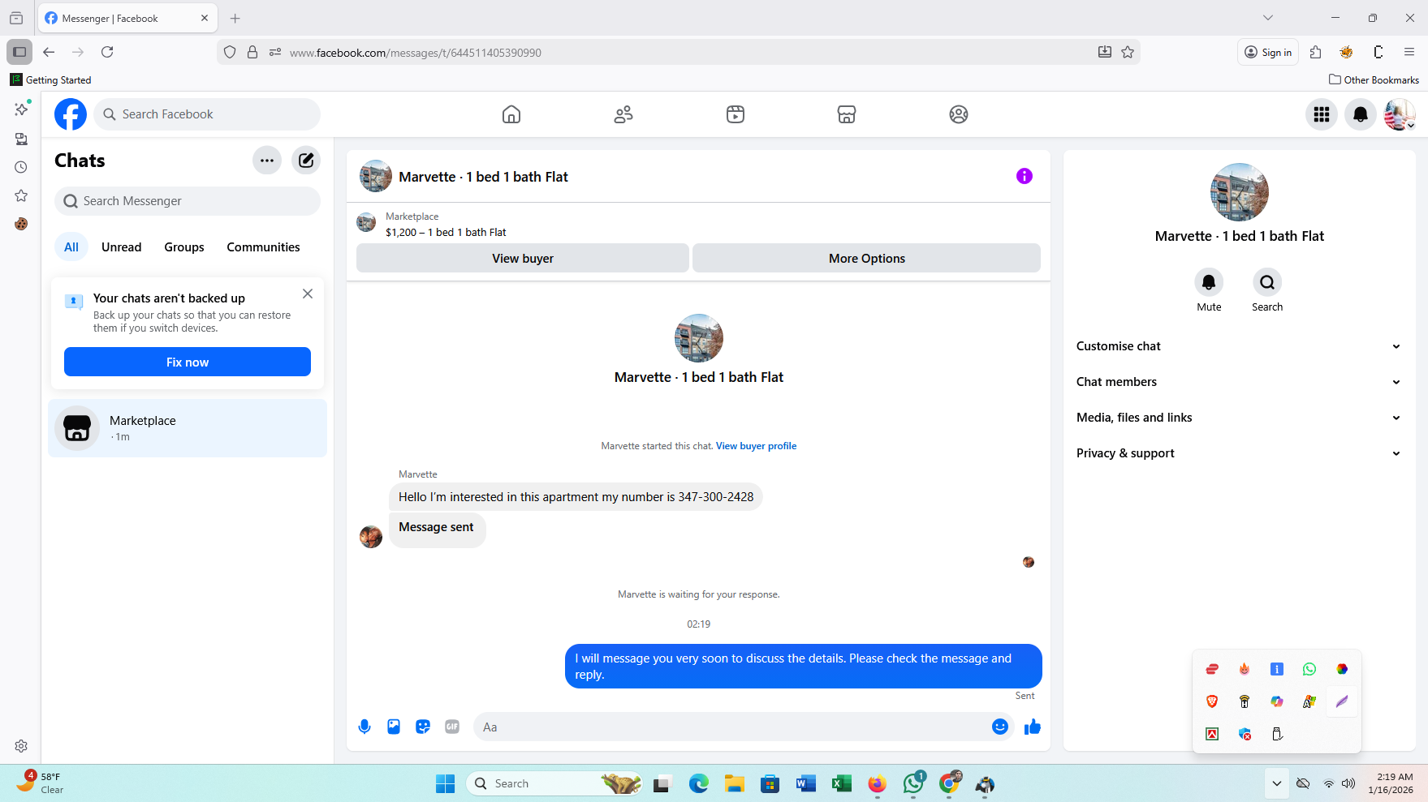Viewport: 1428px width, 802px height.
Task: Open the Marketplace chat in list
Action: coord(188,428)
